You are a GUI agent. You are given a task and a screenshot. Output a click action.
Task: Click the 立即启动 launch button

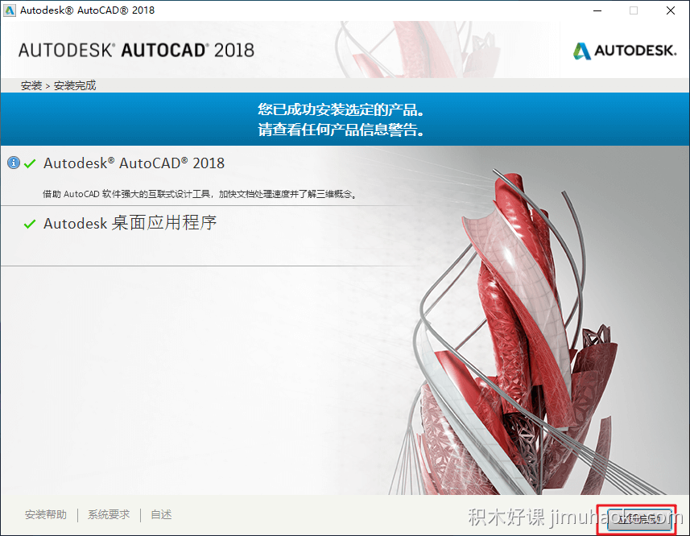[639, 519]
